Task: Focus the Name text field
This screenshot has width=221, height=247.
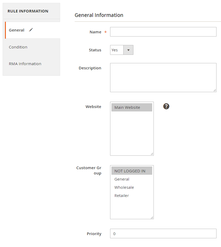Action: point(163,32)
